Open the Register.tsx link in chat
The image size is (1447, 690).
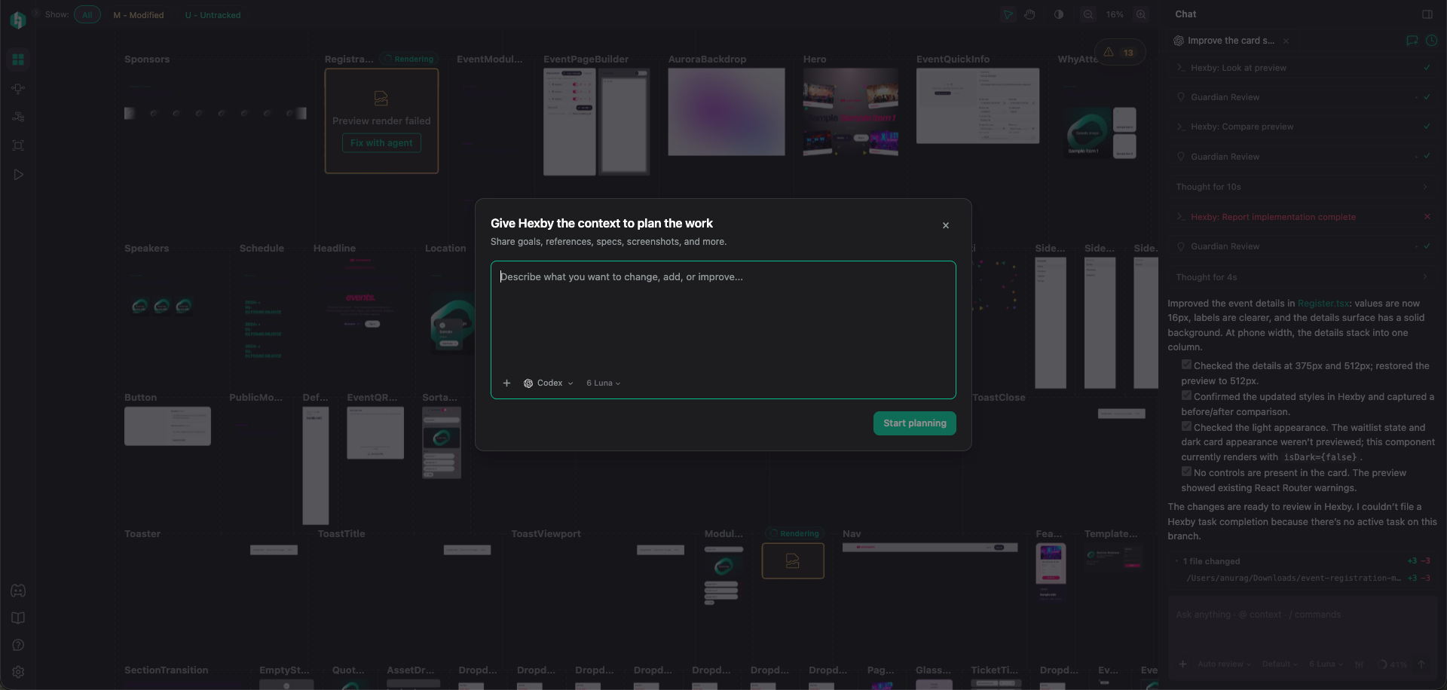[x=1323, y=304]
